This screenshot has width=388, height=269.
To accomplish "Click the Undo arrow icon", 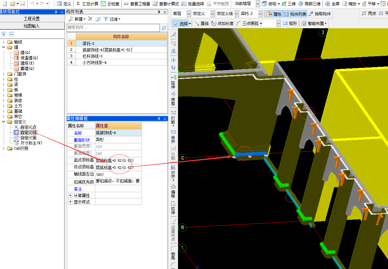I will pyautogui.click(x=32, y=3).
